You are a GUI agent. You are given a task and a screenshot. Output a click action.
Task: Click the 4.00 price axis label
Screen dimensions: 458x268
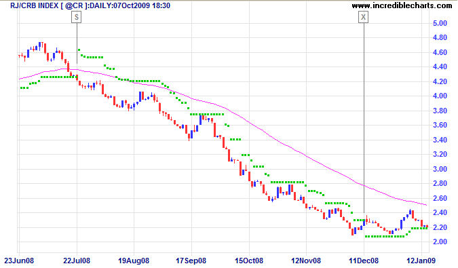click(x=440, y=96)
